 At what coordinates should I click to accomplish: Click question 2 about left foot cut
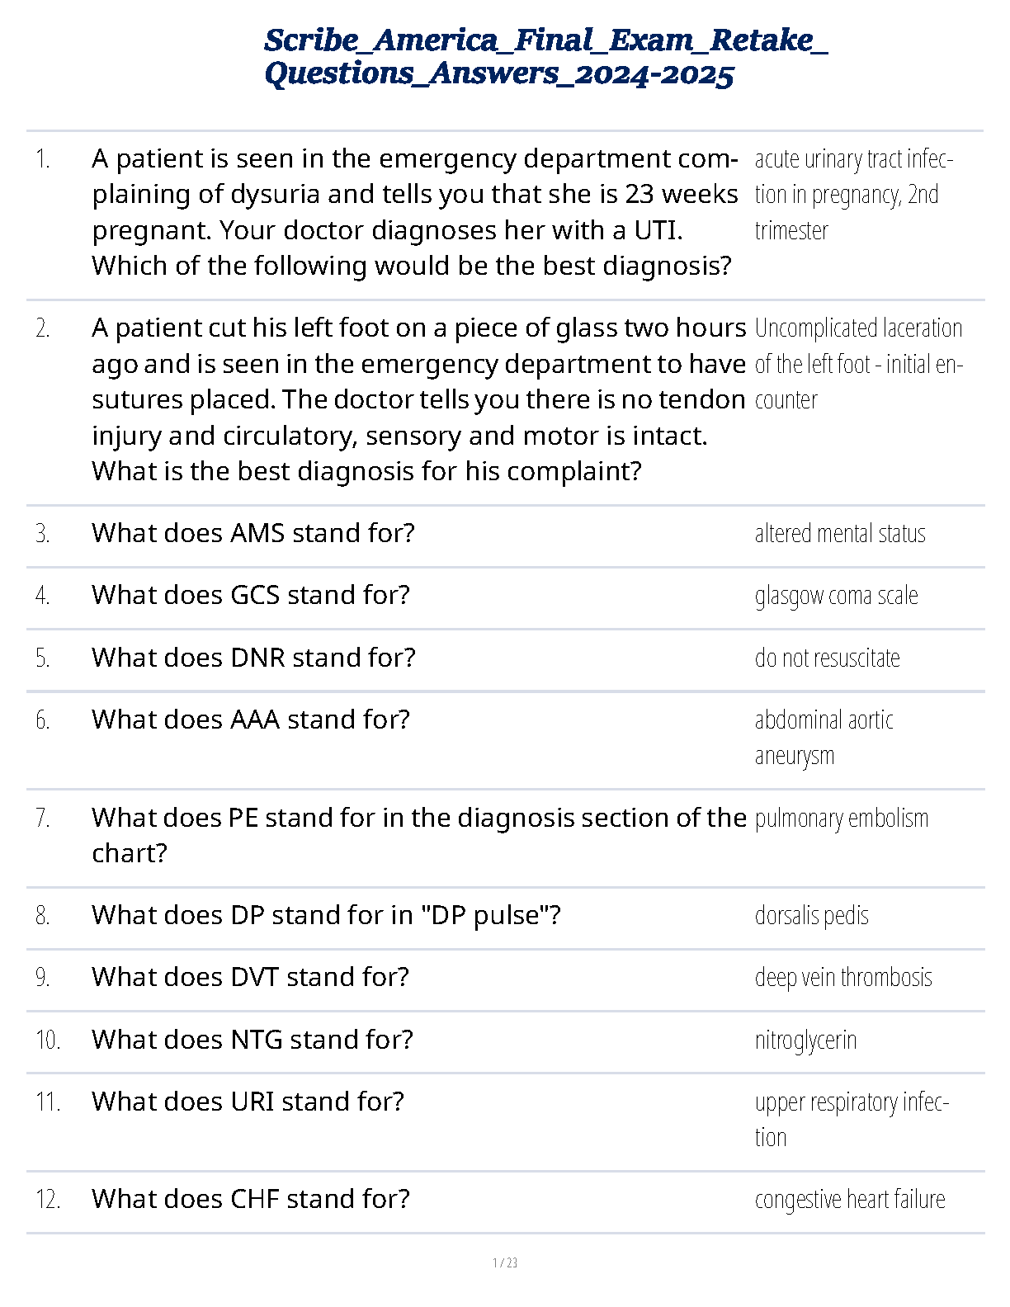click(418, 399)
